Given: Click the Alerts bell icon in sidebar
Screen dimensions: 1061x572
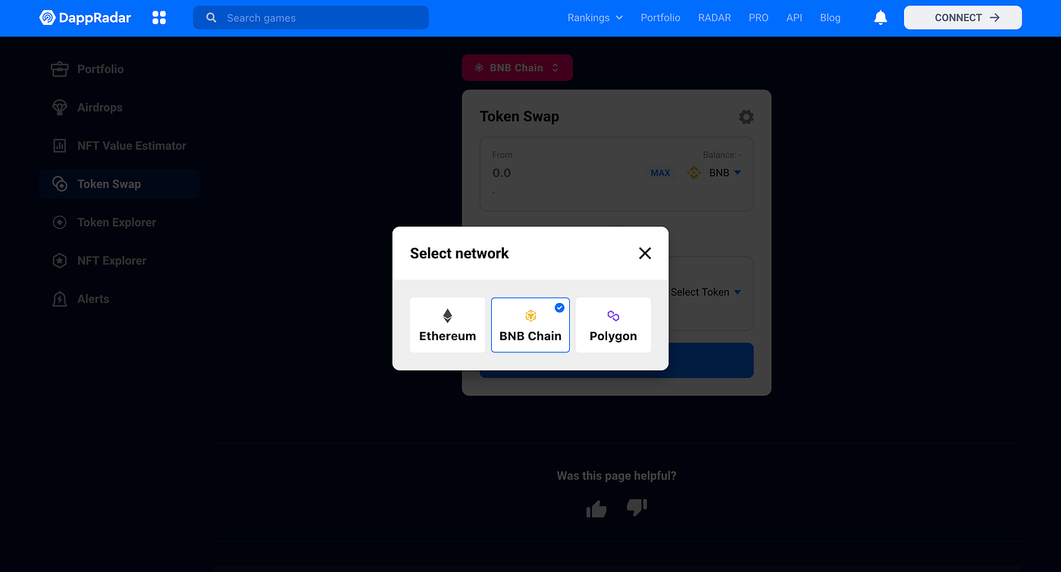Looking at the screenshot, I should click(x=59, y=299).
